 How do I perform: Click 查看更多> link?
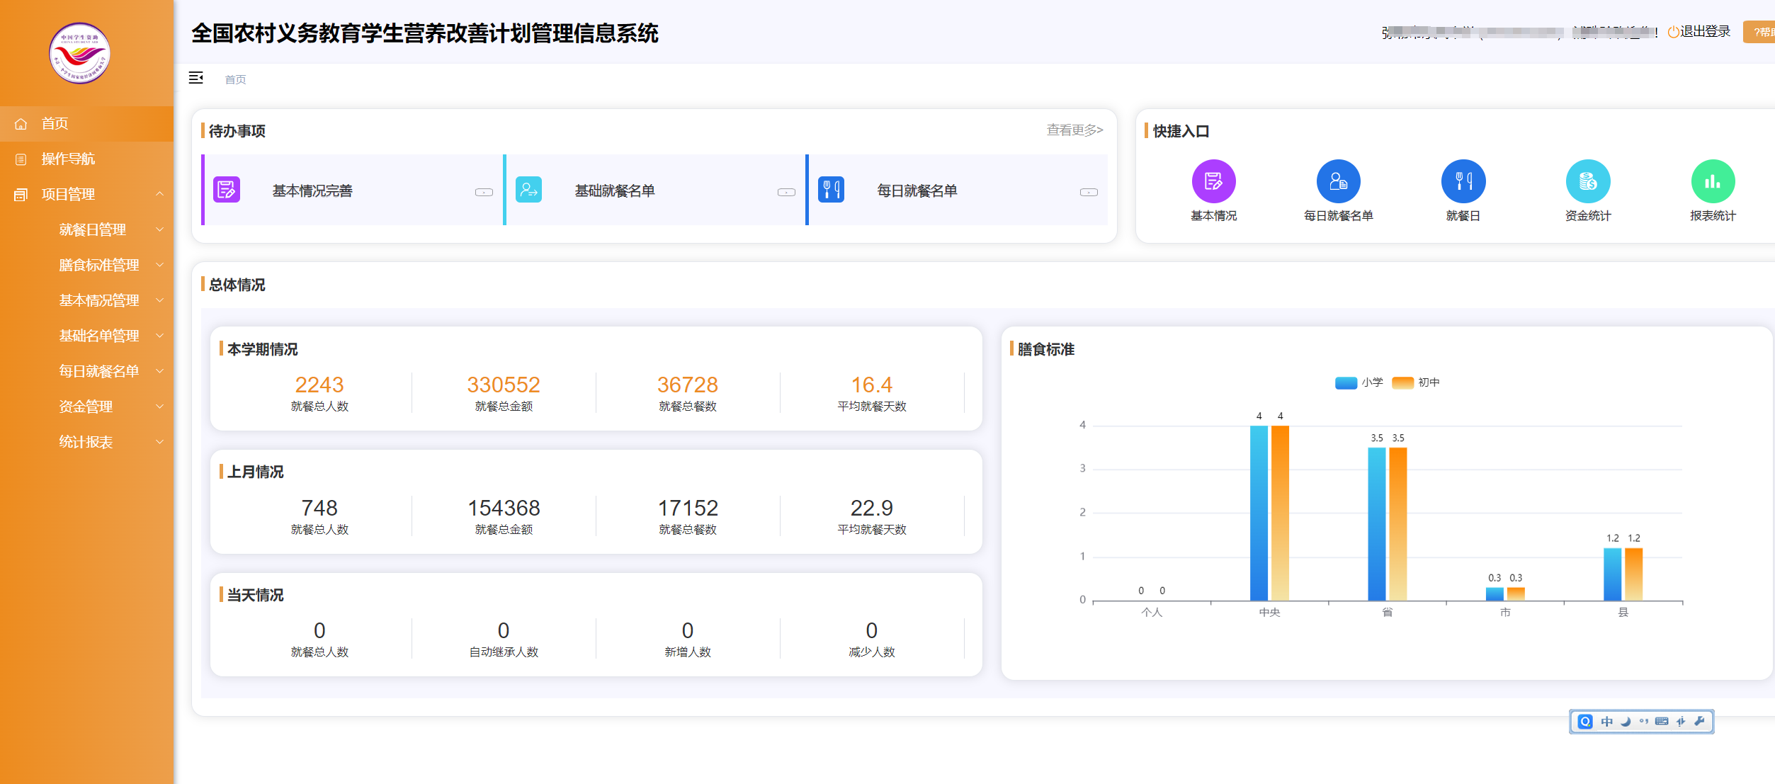[x=1074, y=130]
